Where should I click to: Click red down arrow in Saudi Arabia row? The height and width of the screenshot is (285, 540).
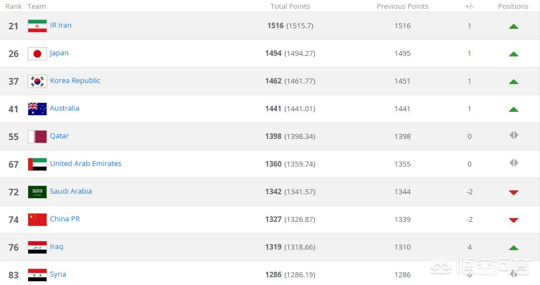click(513, 193)
